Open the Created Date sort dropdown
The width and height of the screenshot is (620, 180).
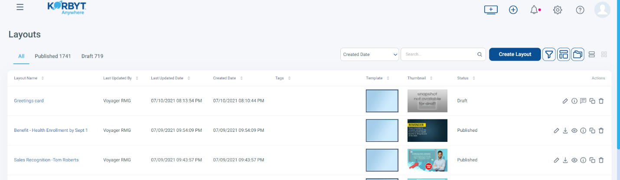click(370, 54)
